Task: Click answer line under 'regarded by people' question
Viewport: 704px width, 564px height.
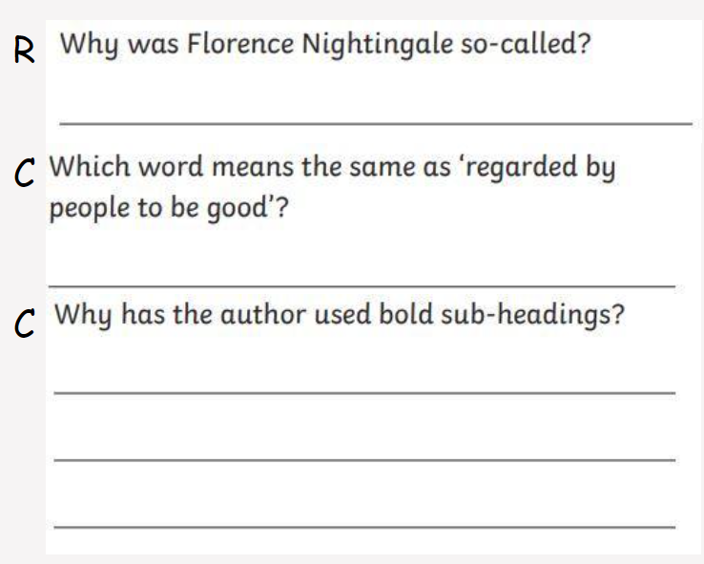Action: tap(362, 285)
